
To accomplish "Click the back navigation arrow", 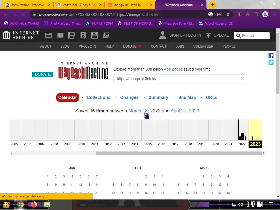I will click(x=6, y=14).
